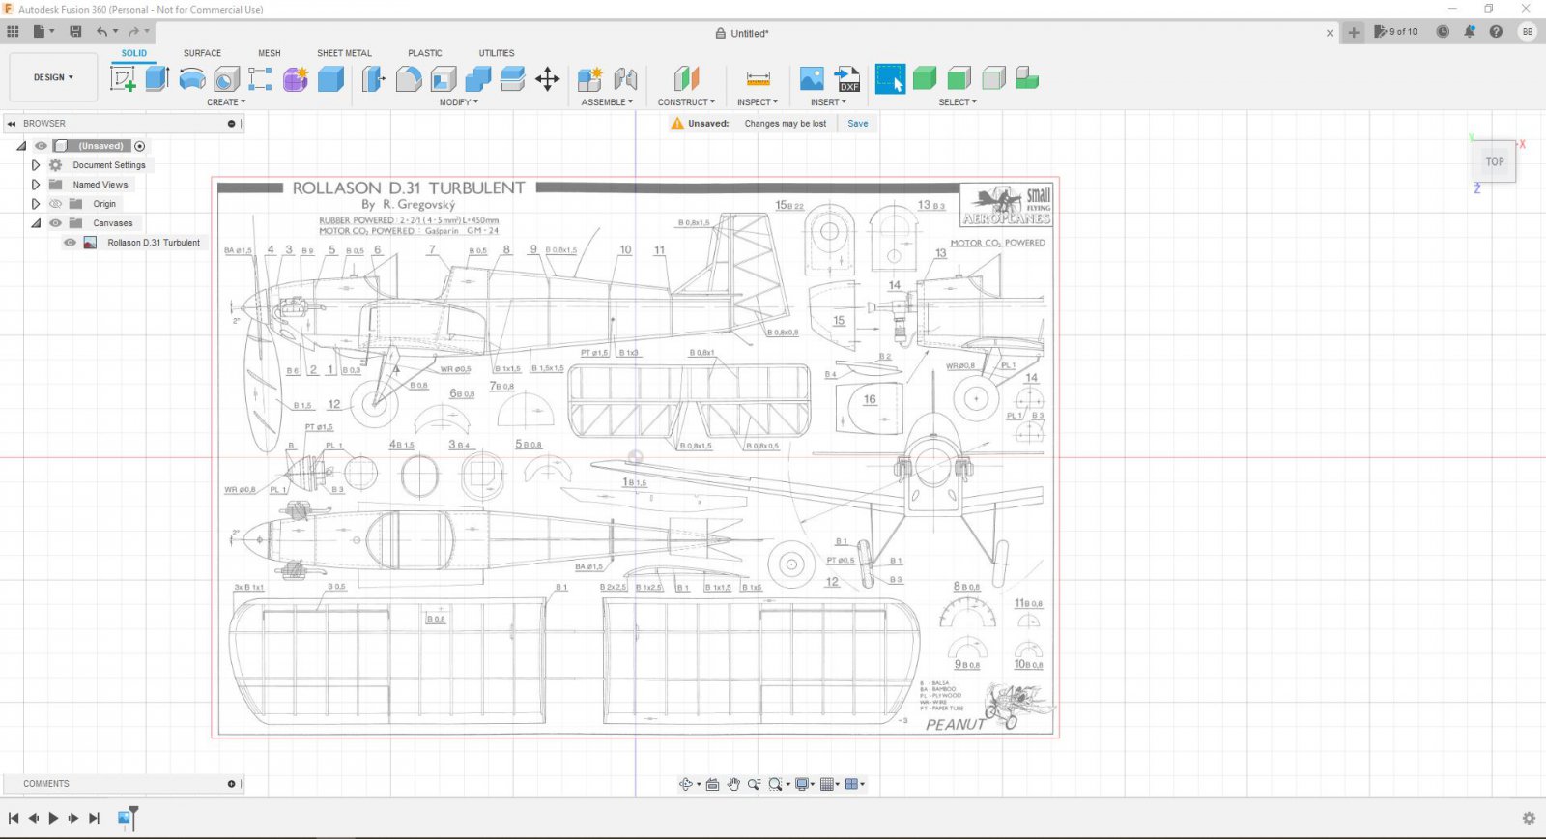This screenshot has height=839, width=1546.
Task: Collapse the Canvases folder
Action: [36, 223]
